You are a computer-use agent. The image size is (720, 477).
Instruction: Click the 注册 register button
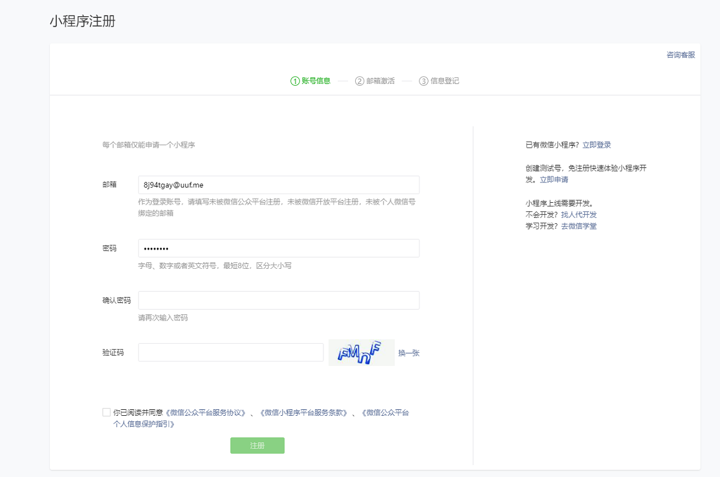pos(257,445)
